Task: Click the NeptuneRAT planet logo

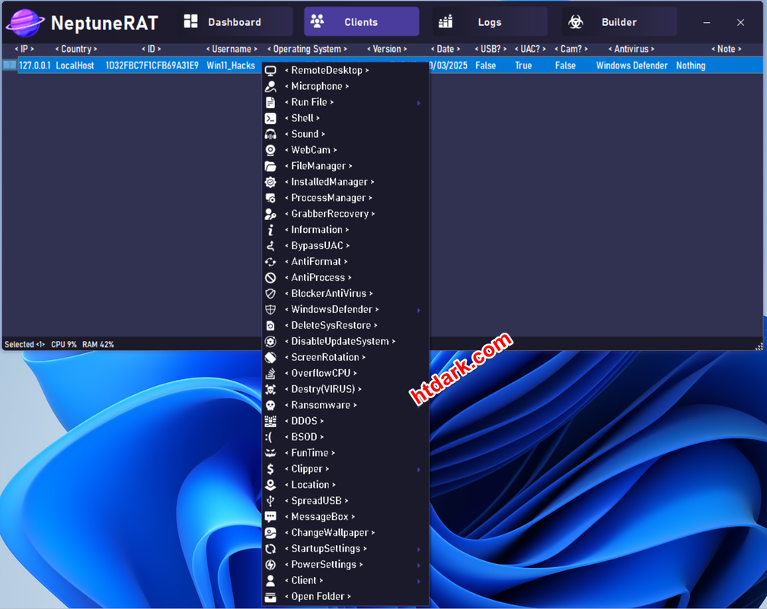Action: click(x=25, y=23)
